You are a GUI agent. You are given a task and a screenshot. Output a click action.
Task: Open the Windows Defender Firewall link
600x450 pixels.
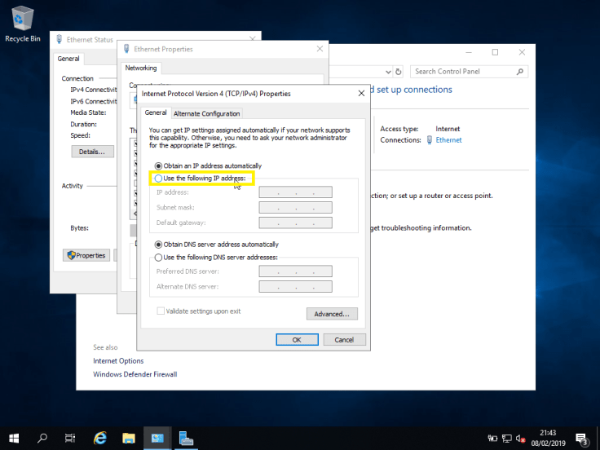point(135,374)
